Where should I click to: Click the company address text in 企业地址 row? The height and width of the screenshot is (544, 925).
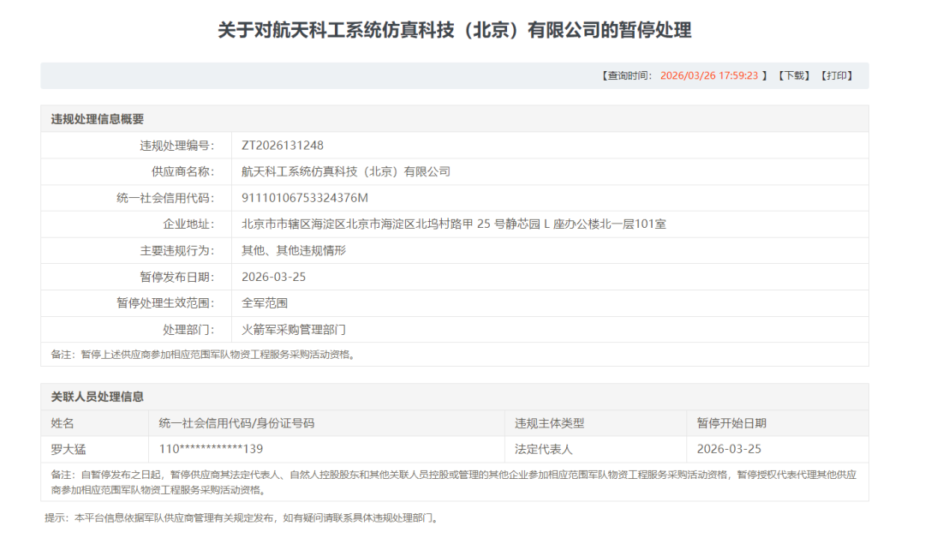point(454,224)
